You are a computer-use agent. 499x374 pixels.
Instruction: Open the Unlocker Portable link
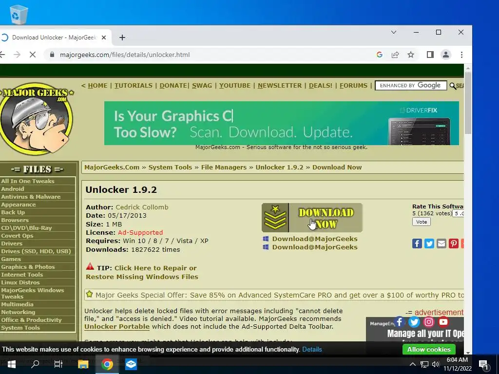point(117,327)
